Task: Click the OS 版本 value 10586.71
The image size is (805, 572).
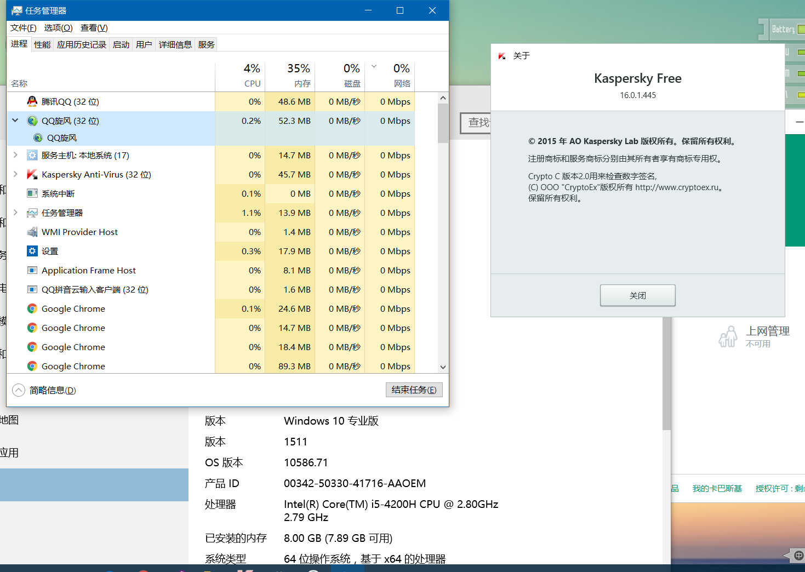Action: 306,462
